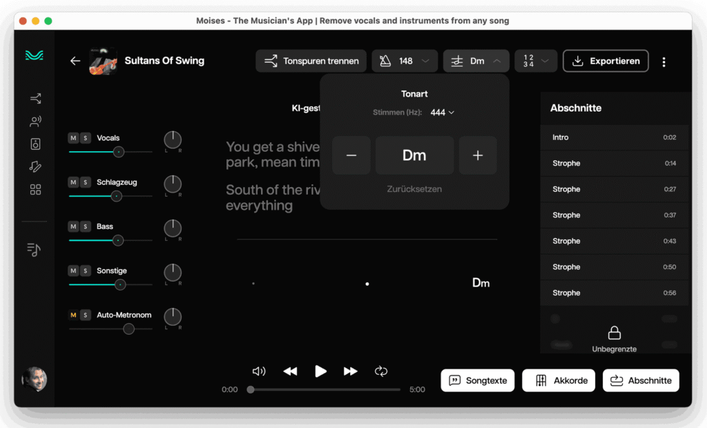
Task: Click the Exportieren button
Action: [x=606, y=61]
